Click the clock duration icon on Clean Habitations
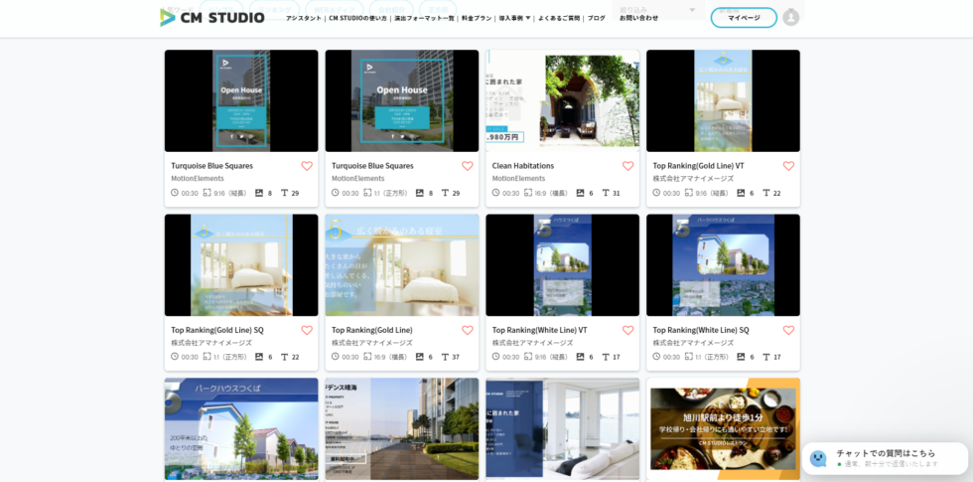The width and height of the screenshot is (973, 482). (496, 193)
